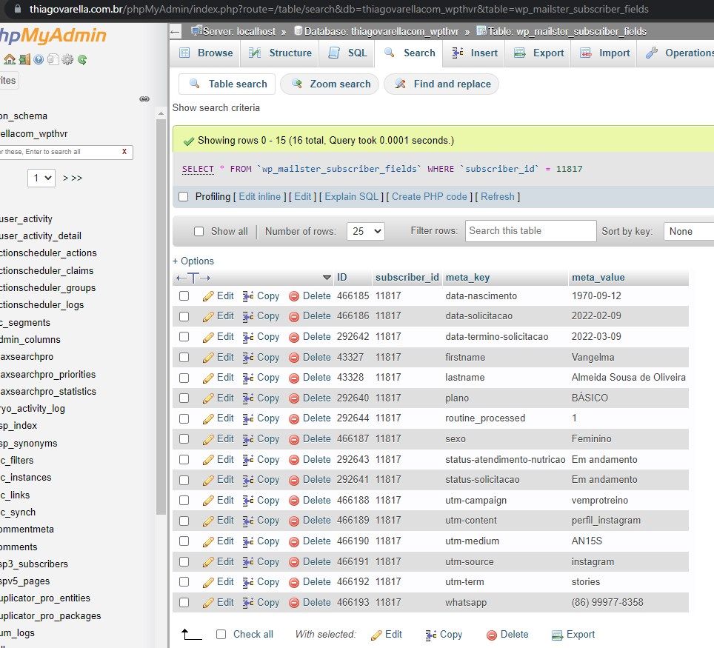Image resolution: width=714 pixels, height=648 pixels.
Task: Click the Home icon in phpMyAdmin sidebar
Action: [9, 60]
